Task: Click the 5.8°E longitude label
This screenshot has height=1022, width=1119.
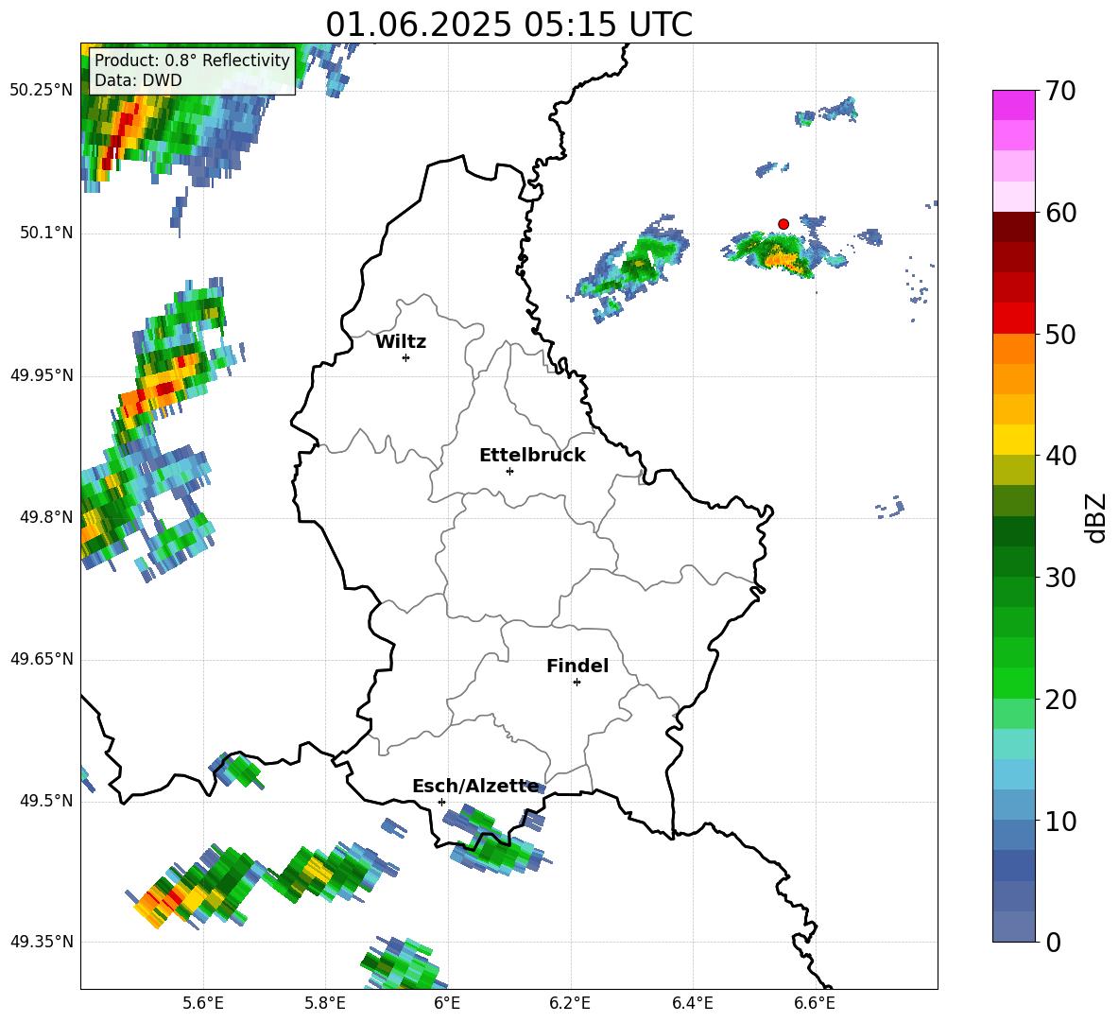Action: (325, 1003)
